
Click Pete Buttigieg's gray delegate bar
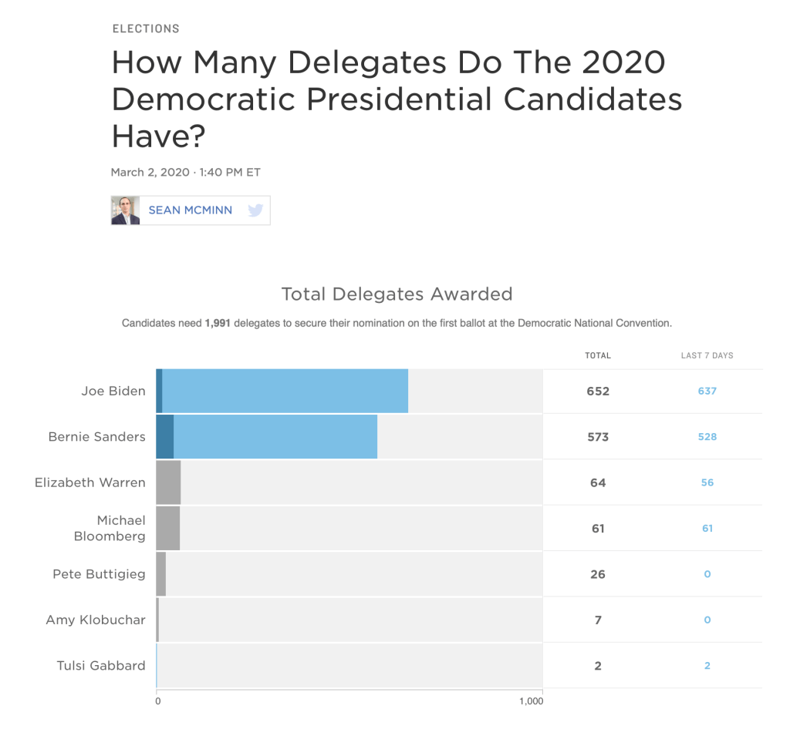pyautogui.click(x=160, y=574)
